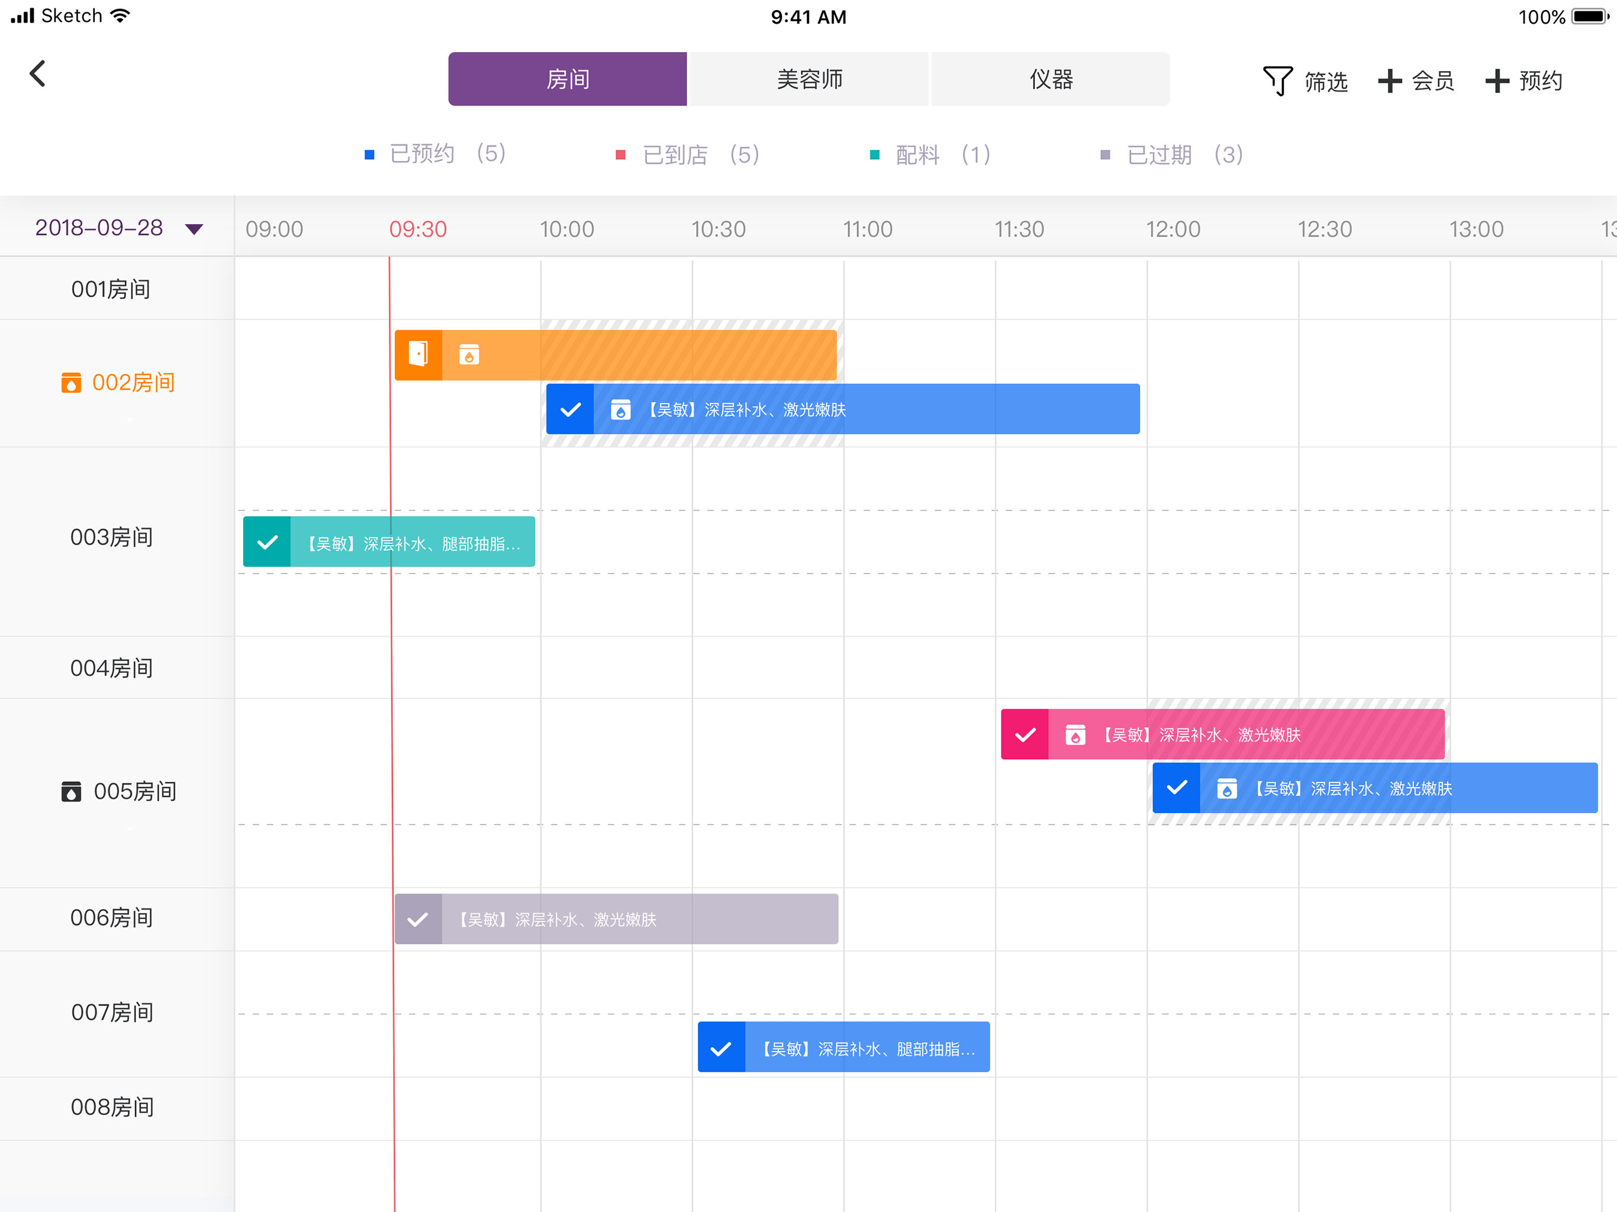
Task: Go back using the left arrow
Action: tap(37, 74)
